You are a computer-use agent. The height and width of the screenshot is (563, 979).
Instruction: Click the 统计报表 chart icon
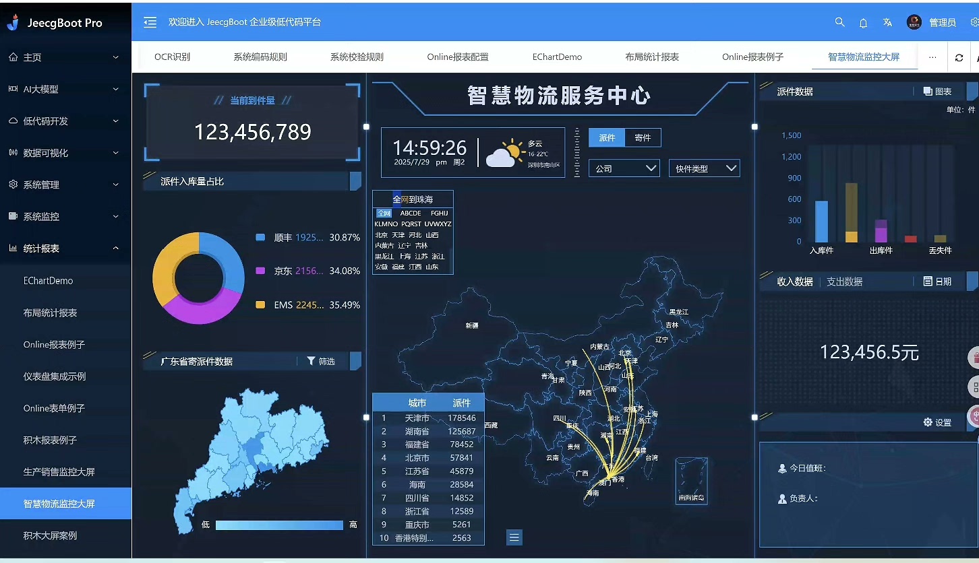13,249
